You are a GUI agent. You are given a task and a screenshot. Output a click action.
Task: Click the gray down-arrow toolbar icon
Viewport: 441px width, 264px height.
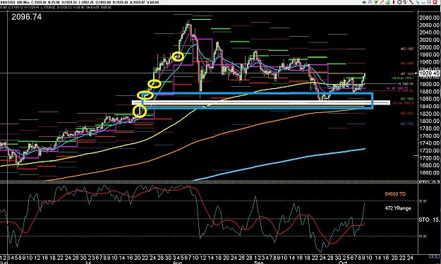click(405, 2)
